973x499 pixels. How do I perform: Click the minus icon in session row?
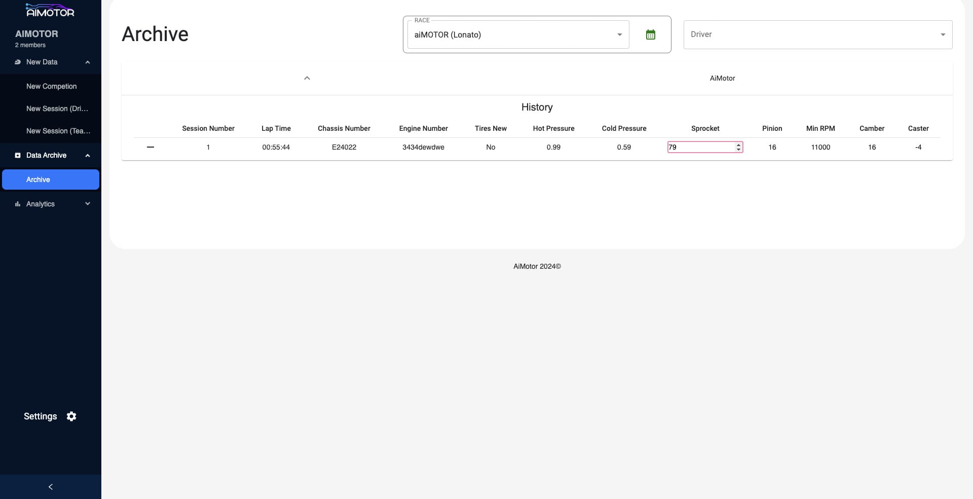(x=151, y=147)
